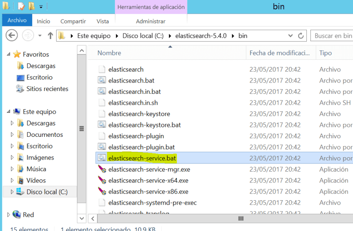Click the Red network icon
The image size is (353, 231).
(x=17, y=215)
